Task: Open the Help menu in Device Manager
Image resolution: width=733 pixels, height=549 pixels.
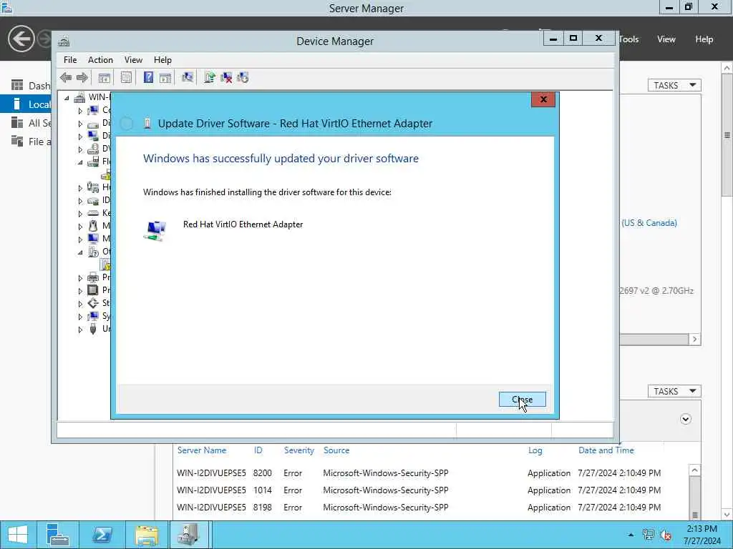Action: coord(162,60)
